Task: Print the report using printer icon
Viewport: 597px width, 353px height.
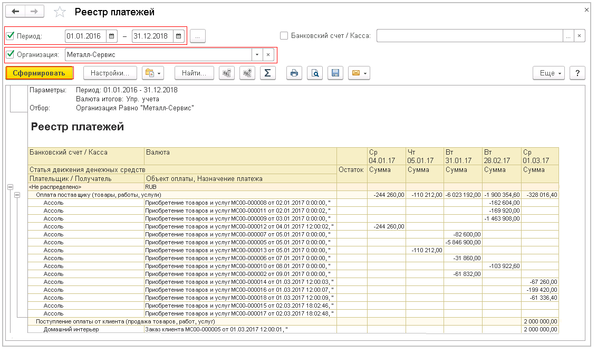Action: (294, 73)
